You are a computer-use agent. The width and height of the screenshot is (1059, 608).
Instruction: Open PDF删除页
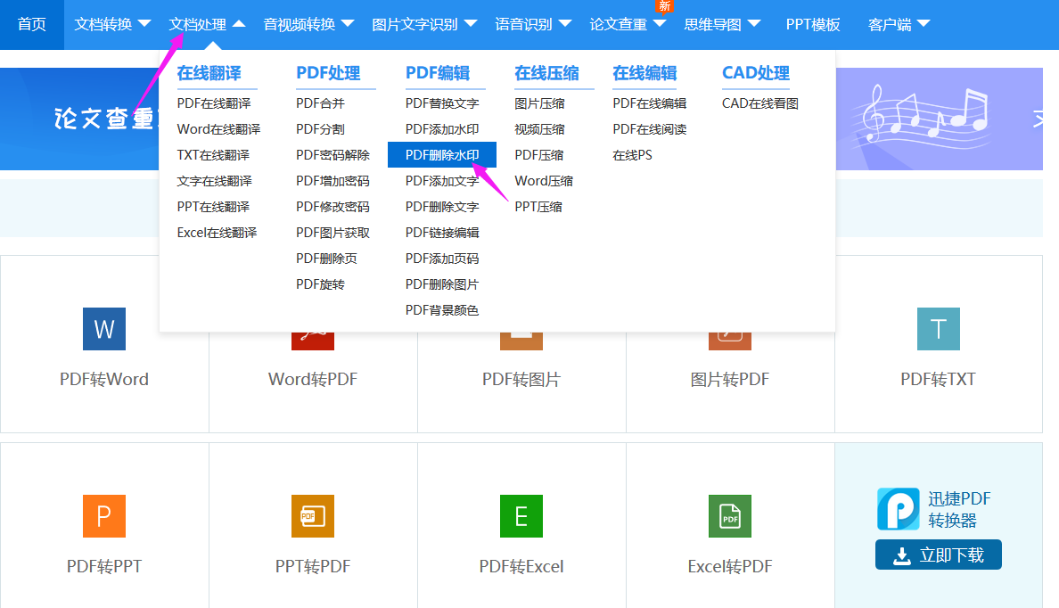pos(327,258)
